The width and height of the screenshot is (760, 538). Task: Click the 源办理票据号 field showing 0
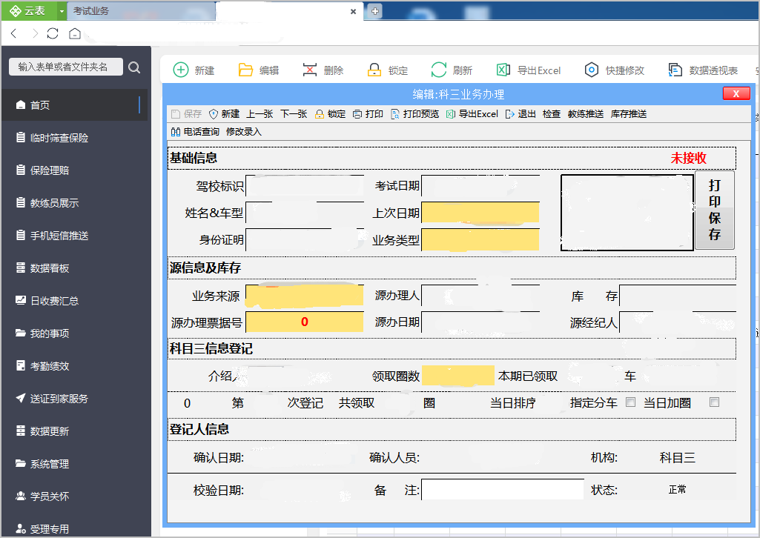click(x=305, y=322)
